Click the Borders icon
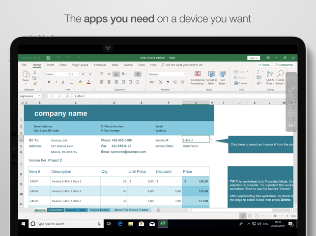The height and width of the screenshot is (236, 316). 71,82
